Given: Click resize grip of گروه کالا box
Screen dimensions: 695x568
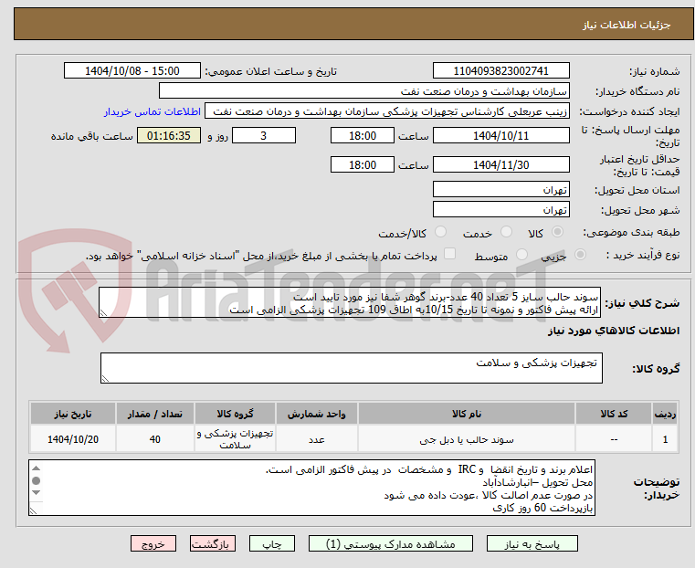Looking at the screenshot, I should pos(105,378).
